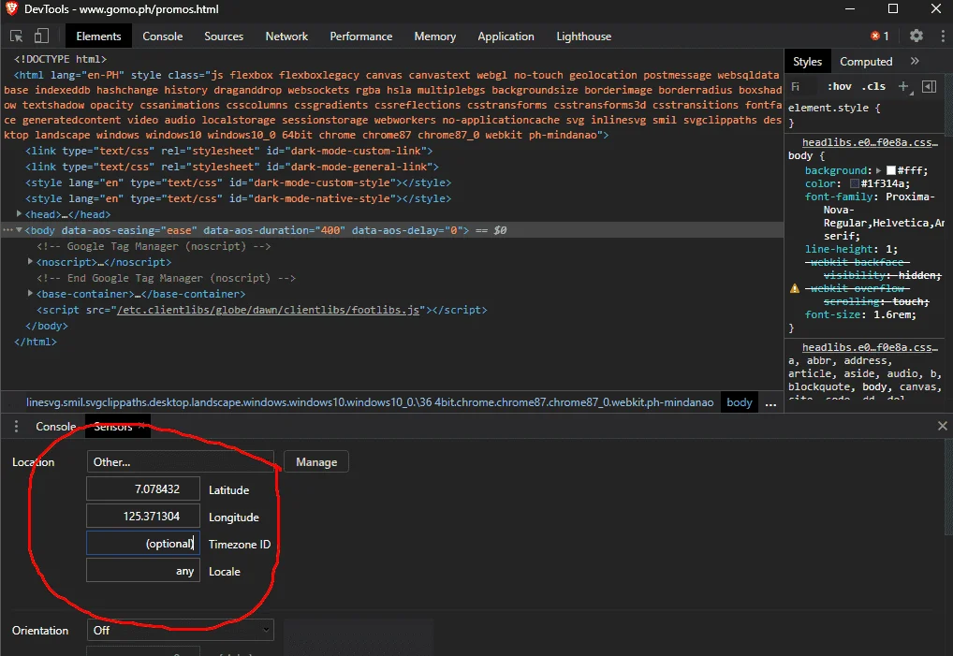Click the warning icon beside -webkit-overflow-scrolling

(x=795, y=288)
